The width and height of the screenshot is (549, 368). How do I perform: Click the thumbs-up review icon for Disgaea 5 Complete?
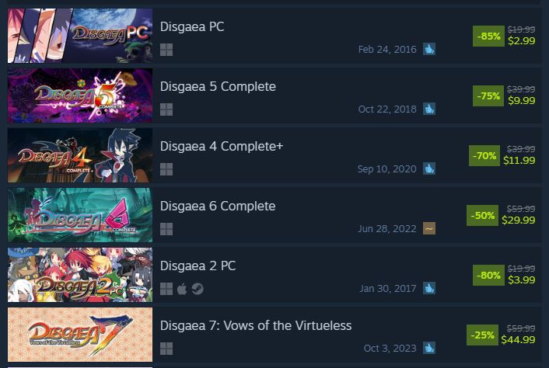pos(429,109)
